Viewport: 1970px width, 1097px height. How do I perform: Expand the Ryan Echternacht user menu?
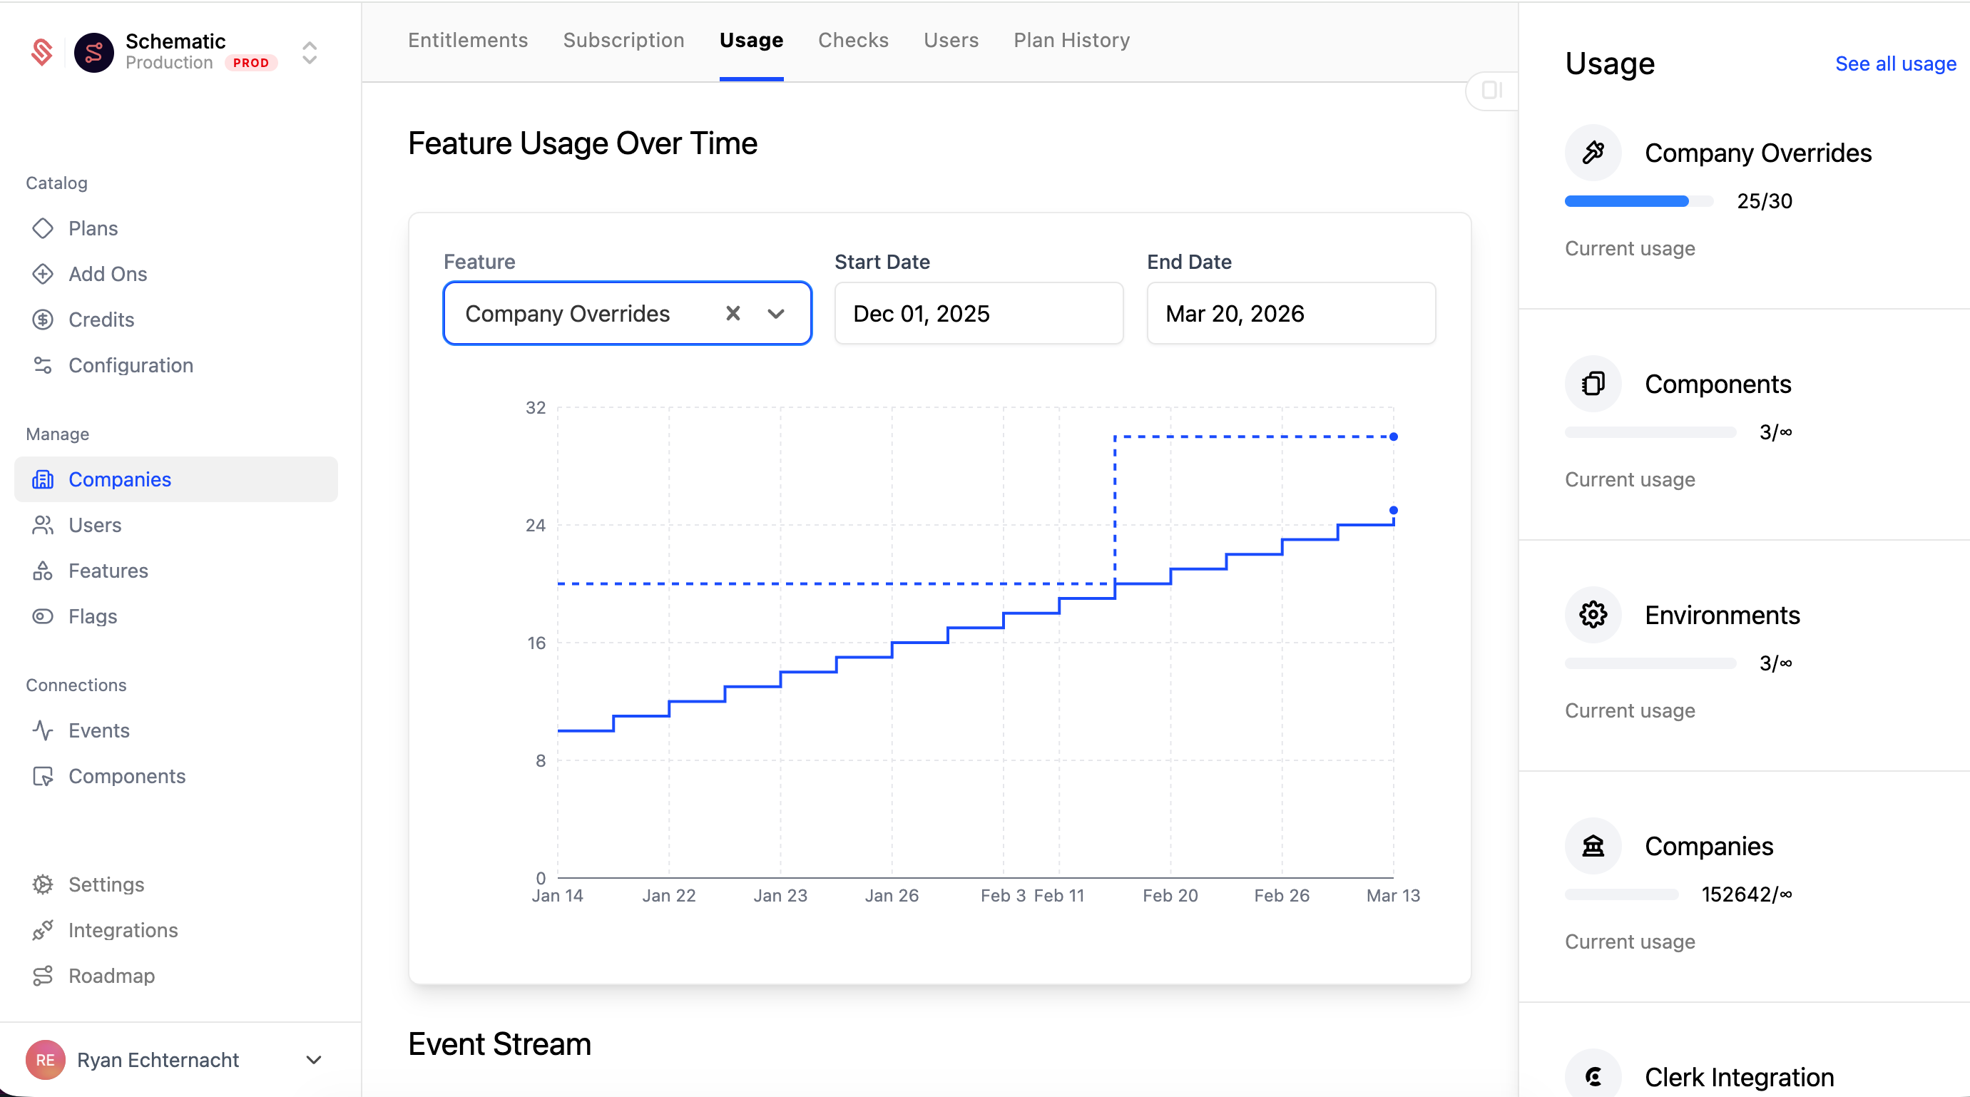coord(314,1061)
